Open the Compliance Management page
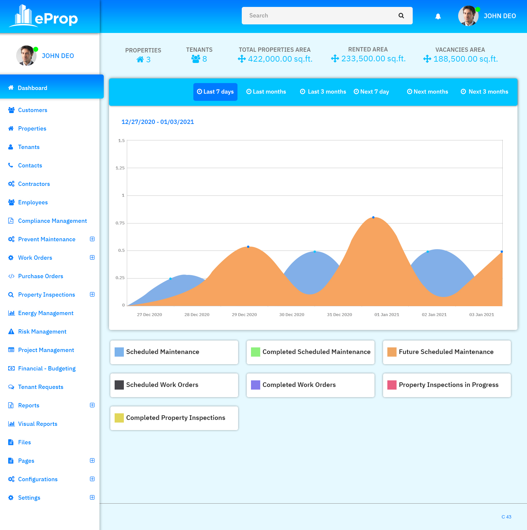This screenshot has height=530, width=527. coord(52,221)
